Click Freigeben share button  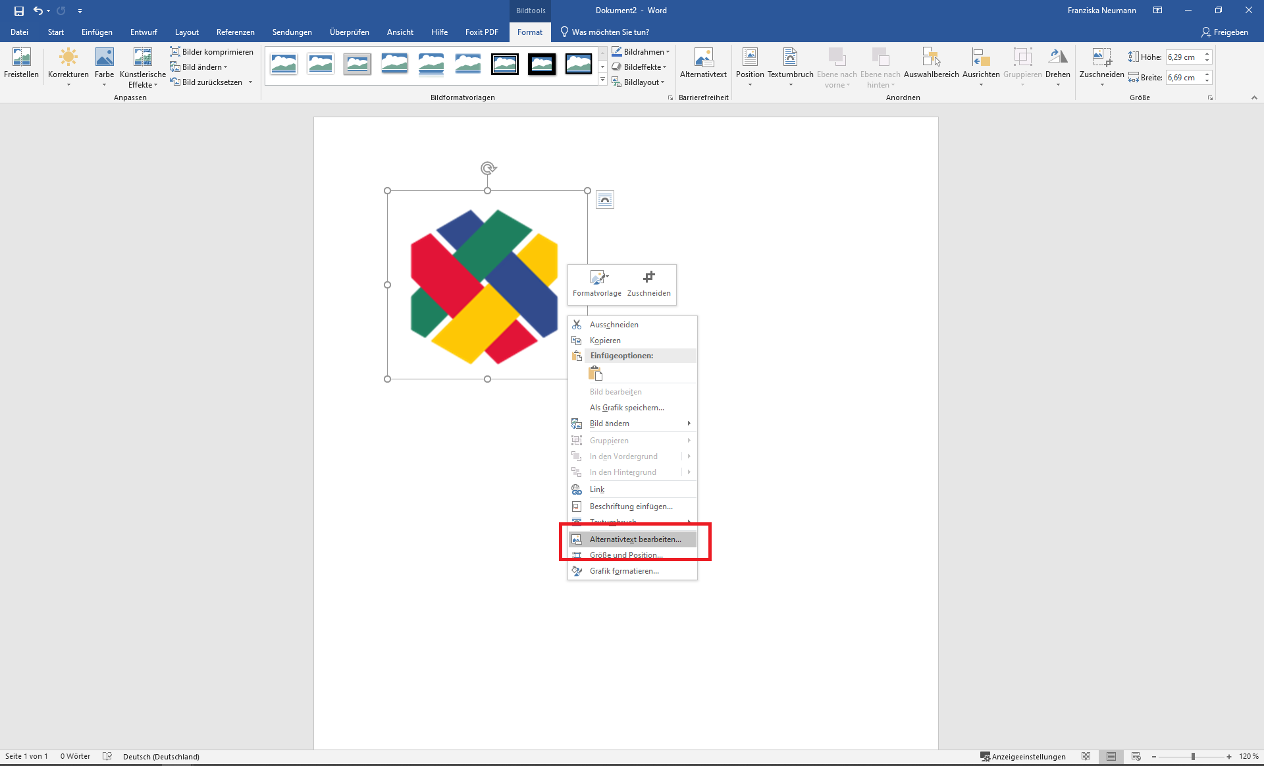(x=1224, y=32)
